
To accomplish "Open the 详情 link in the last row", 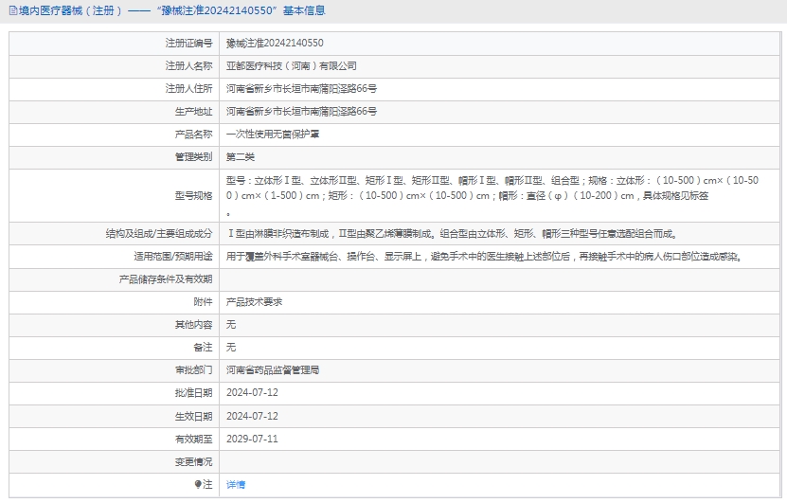I will [x=236, y=484].
